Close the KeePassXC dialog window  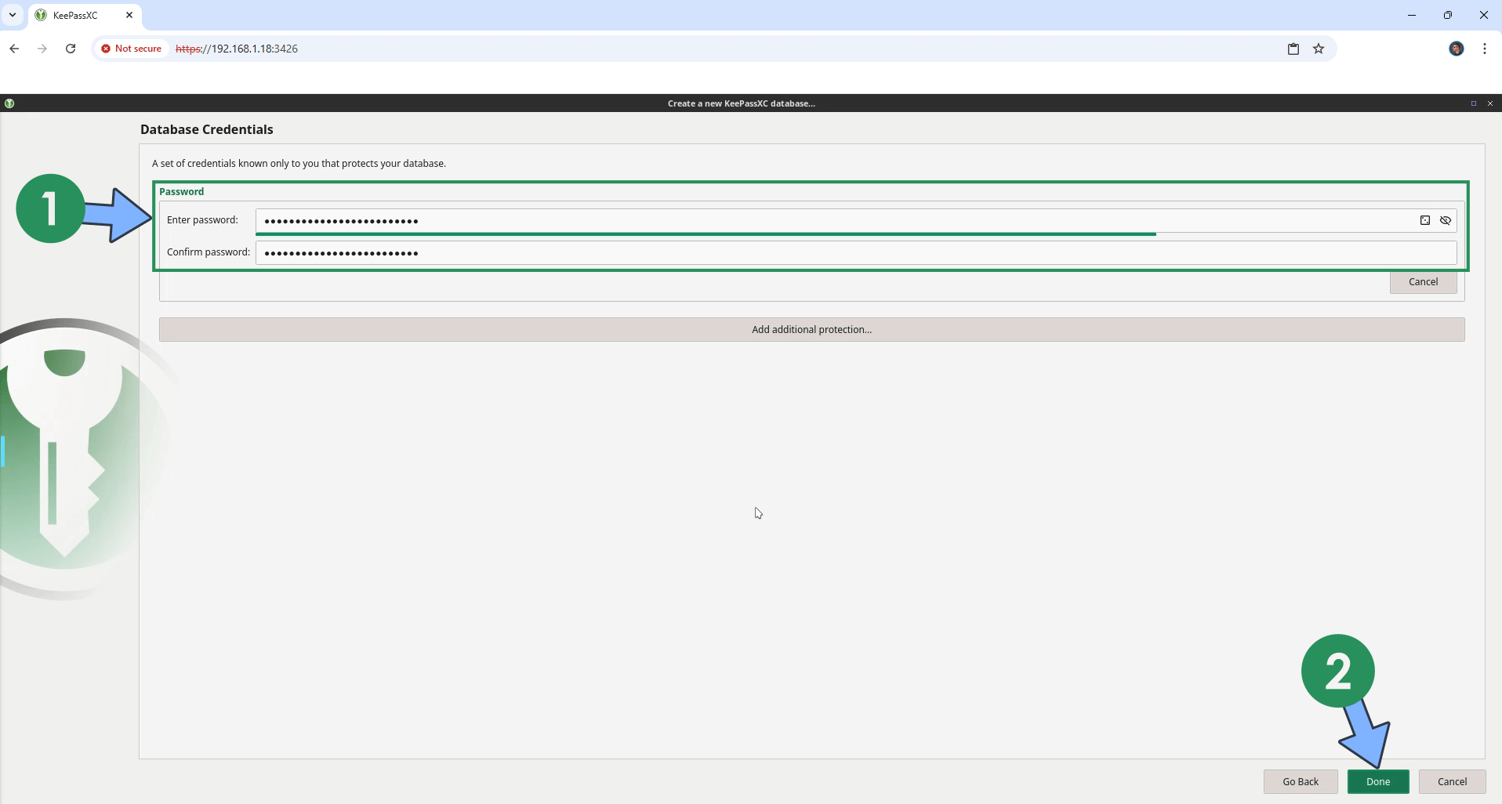pyautogui.click(x=1490, y=103)
